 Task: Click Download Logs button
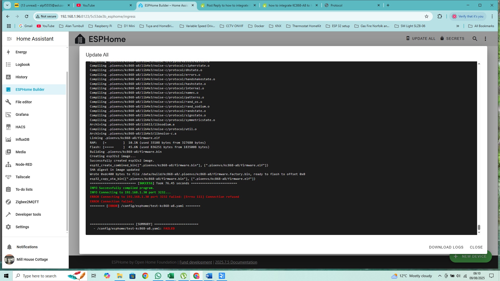pos(446,247)
